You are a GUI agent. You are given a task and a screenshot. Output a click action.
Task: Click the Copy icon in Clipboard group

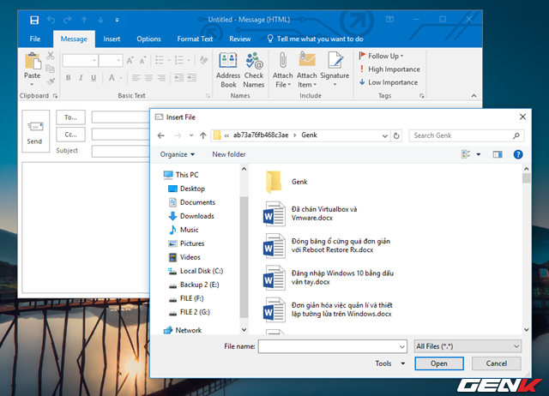tap(51, 69)
